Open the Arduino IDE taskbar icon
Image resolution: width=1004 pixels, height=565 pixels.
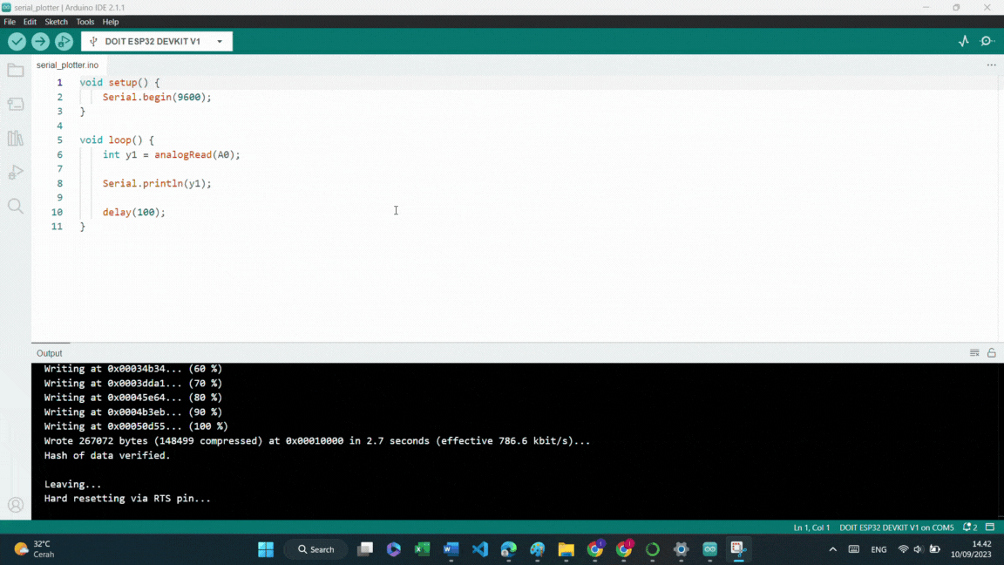[x=710, y=549]
